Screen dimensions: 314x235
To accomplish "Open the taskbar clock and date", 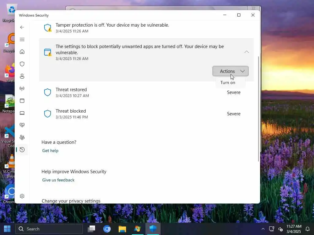I will tap(294, 229).
